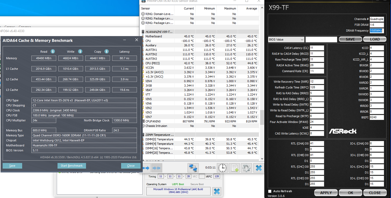
Task: Click the Copy column info icon in AIDA64
Action: (107, 51)
